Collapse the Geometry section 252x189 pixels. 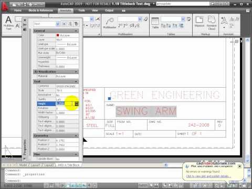coord(76,135)
